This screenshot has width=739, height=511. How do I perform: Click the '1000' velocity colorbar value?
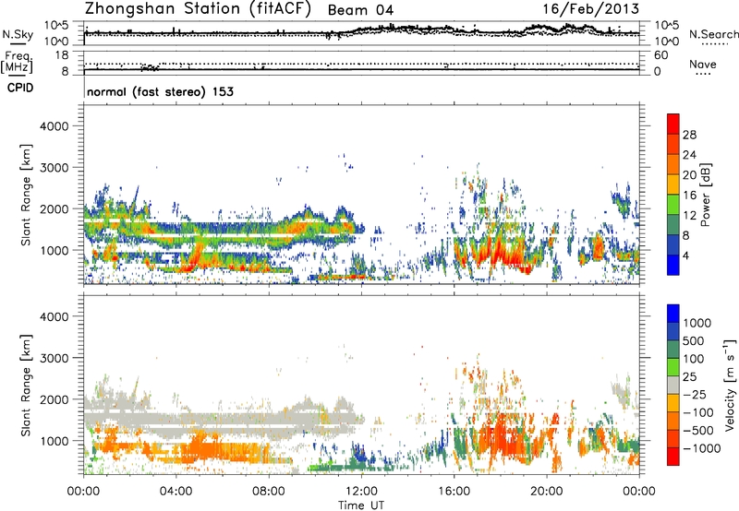tap(697, 323)
